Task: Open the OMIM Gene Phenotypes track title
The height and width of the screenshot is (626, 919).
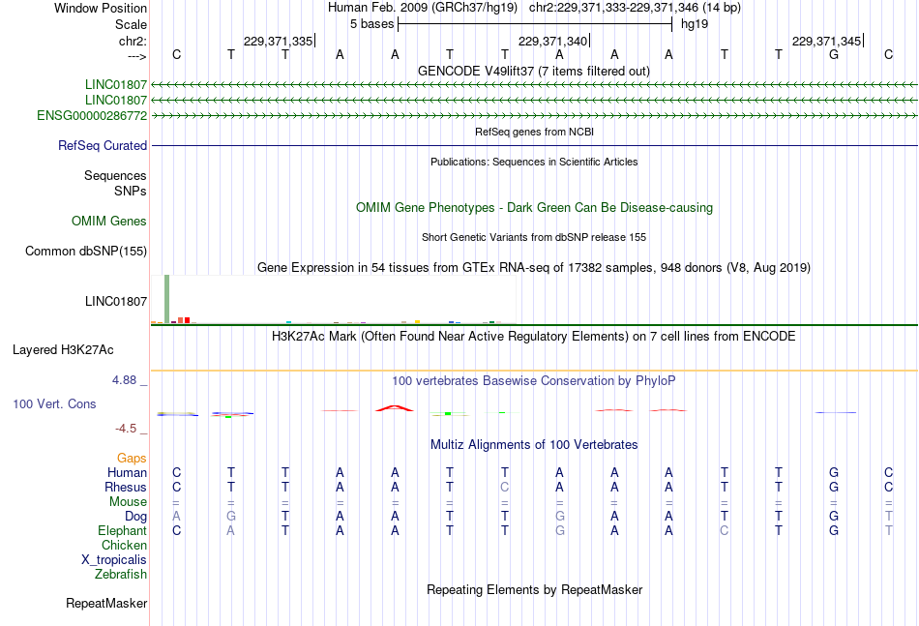Action: click(x=535, y=207)
